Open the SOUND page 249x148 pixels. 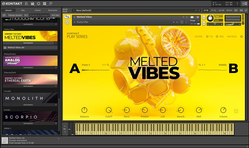(x=199, y=37)
